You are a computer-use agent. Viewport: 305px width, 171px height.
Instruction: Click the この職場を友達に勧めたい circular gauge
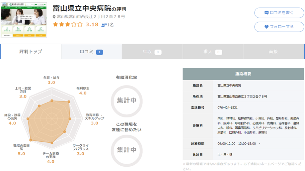click(126, 150)
